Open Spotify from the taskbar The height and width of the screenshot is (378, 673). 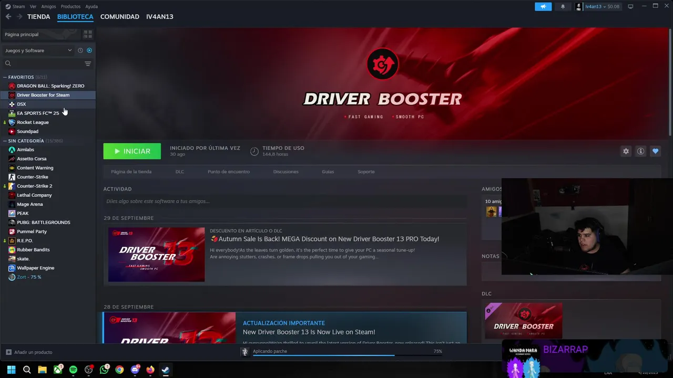tap(73, 370)
